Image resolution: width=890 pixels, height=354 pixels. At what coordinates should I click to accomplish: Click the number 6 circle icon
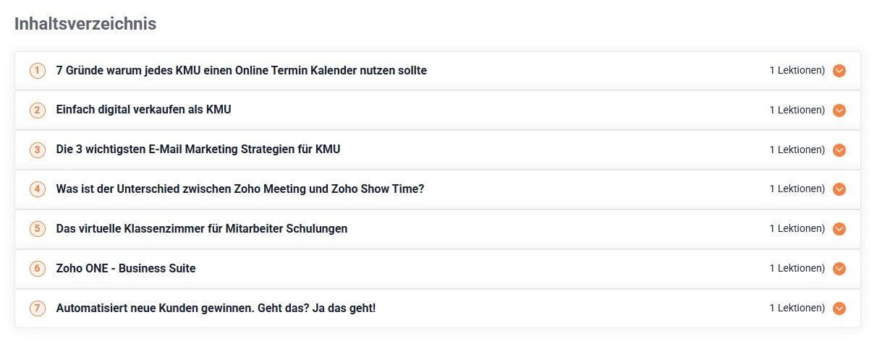tap(37, 269)
